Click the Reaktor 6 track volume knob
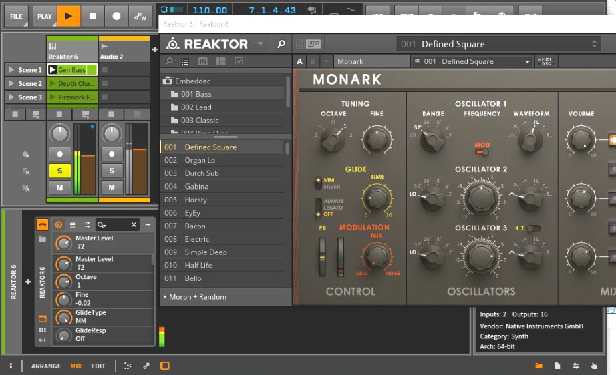The width and height of the screenshot is (616, 375). (x=59, y=133)
